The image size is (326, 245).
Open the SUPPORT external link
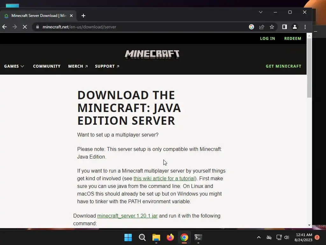pos(107,66)
